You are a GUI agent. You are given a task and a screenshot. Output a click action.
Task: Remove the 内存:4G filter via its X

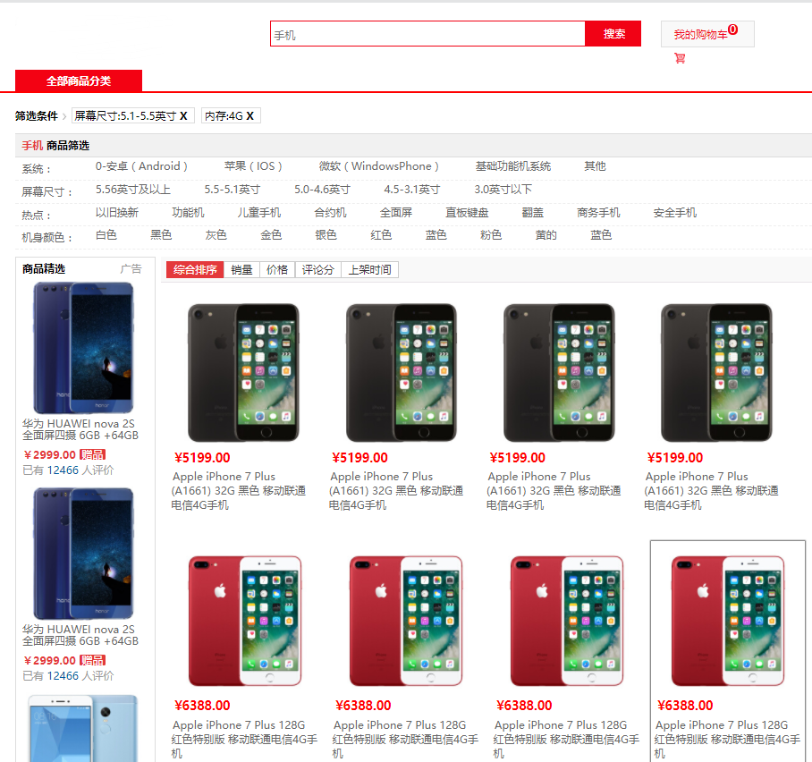click(x=250, y=116)
